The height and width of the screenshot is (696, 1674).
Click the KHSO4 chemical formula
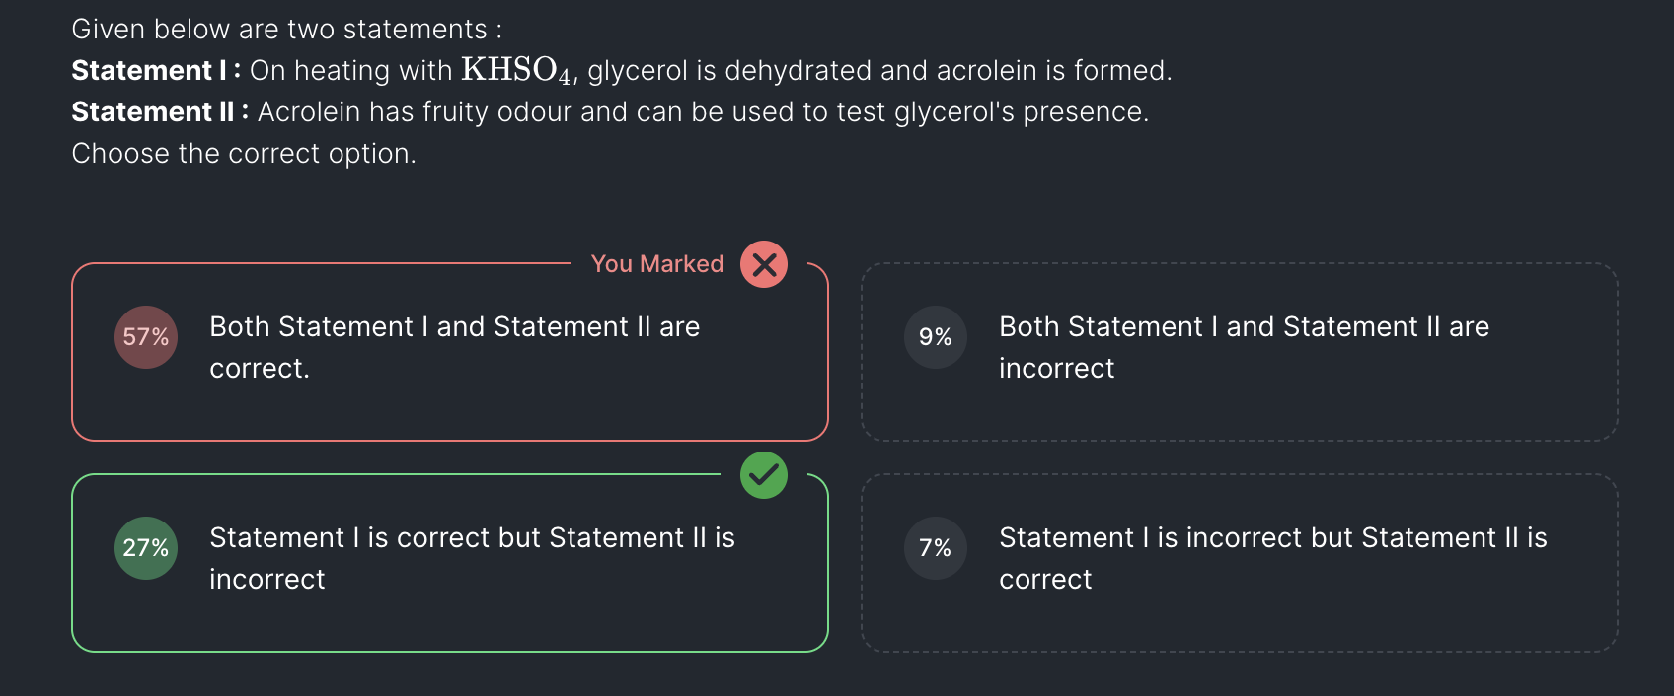[x=516, y=70]
